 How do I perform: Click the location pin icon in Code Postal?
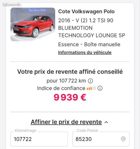[123, 139]
